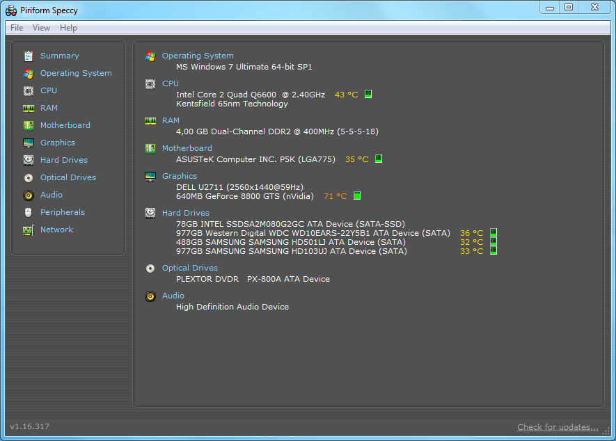Click the PLEXTOR DVDR PX-800A entry

pyautogui.click(x=253, y=279)
